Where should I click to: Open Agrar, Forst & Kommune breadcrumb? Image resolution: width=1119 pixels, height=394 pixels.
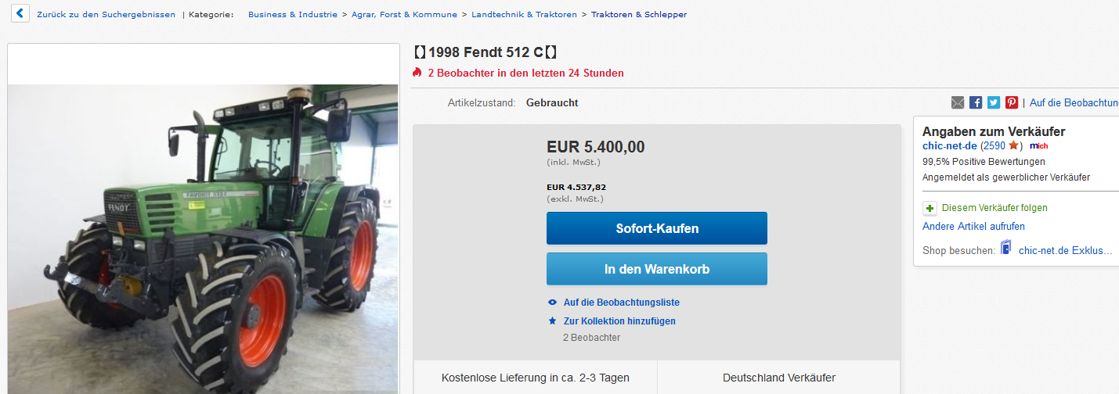pos(405,15)
